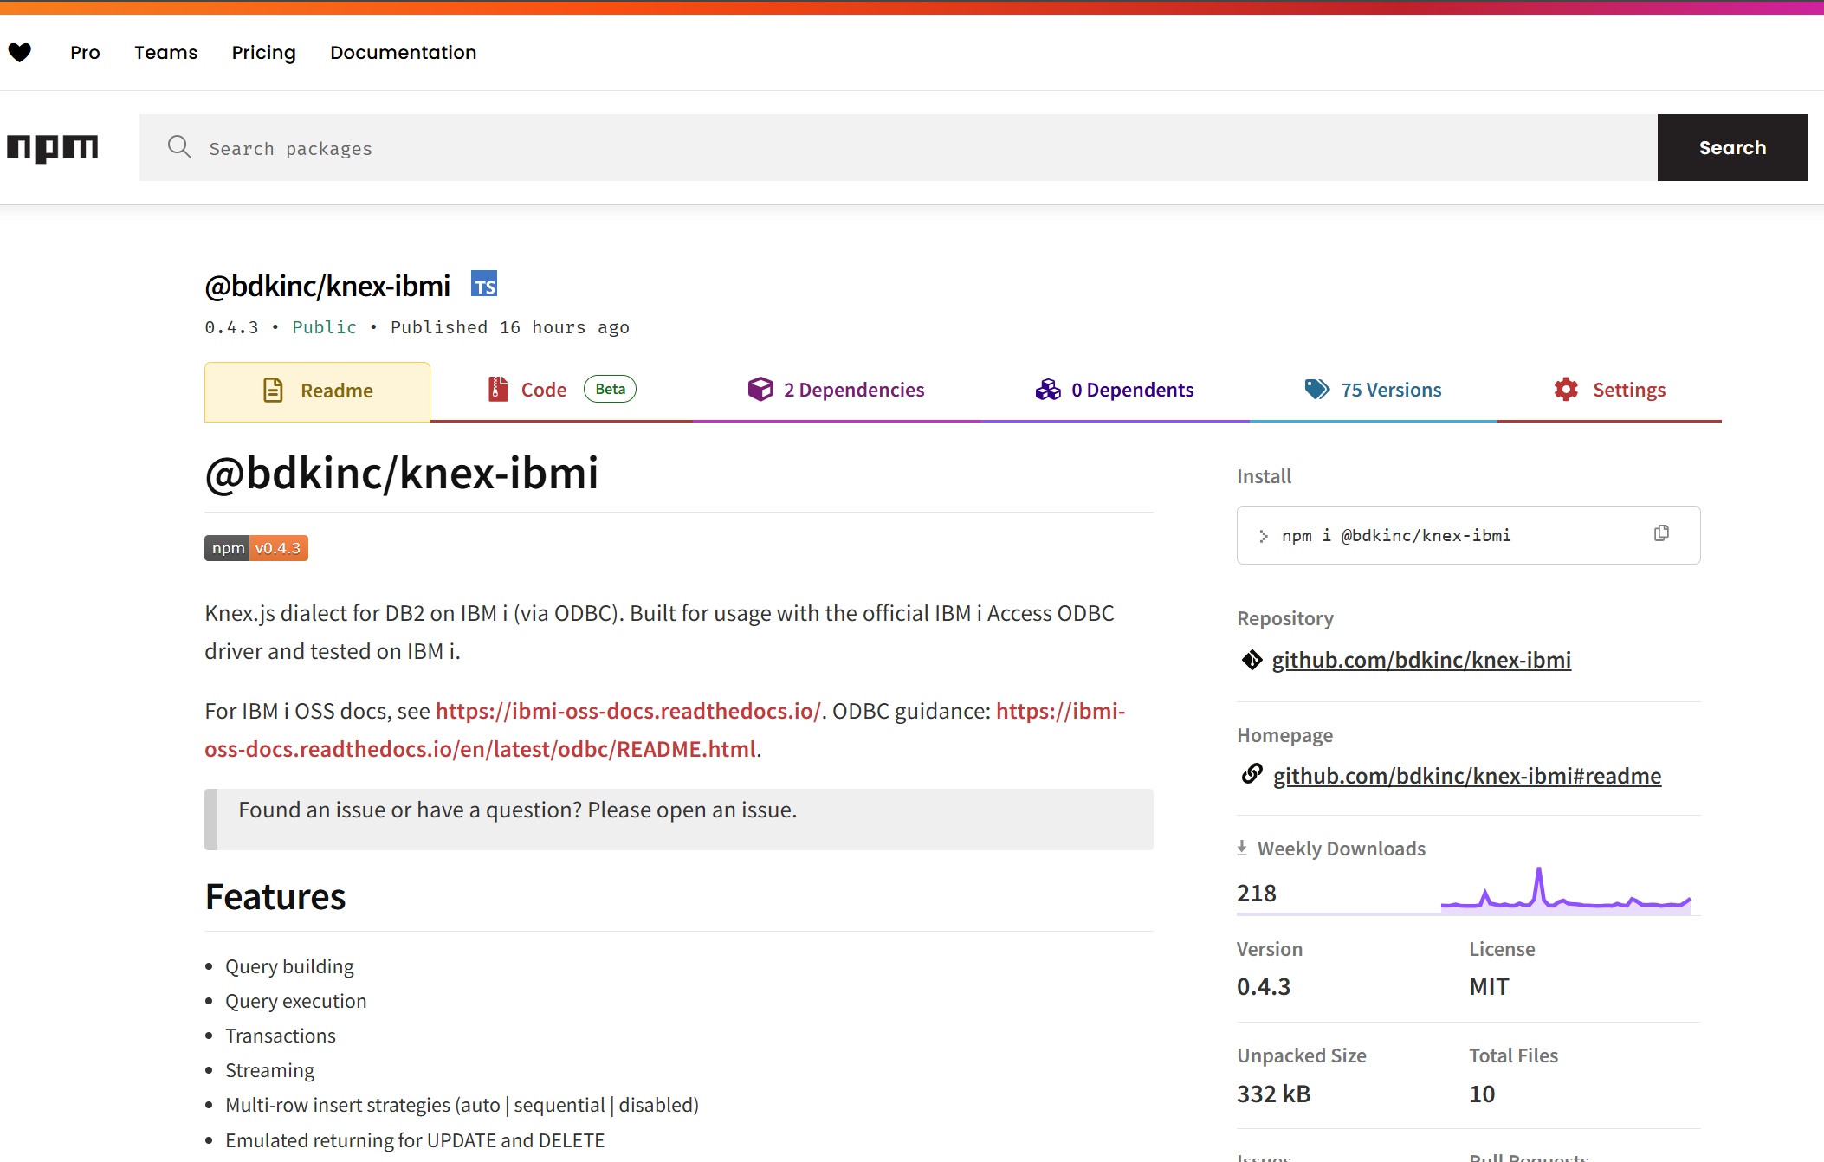This screenshot has height=1162, width=1824.
Task: Open the Documentation menu item
Action: click(403, 52)
